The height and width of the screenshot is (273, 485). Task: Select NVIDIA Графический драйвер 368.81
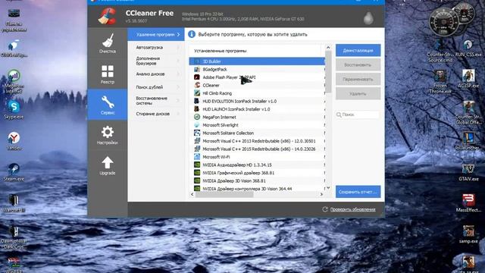(x=257, y=173)
